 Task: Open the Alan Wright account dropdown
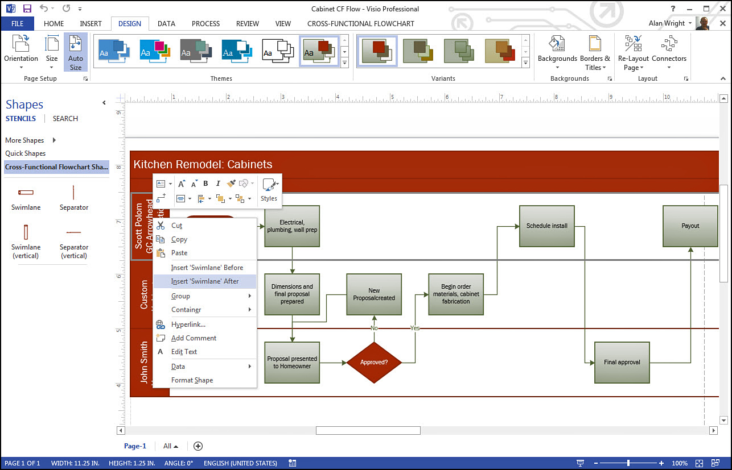click(x=670, y=23)
